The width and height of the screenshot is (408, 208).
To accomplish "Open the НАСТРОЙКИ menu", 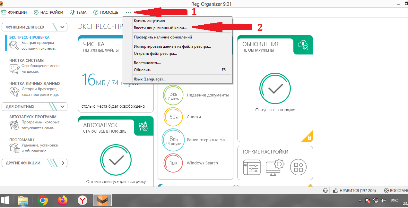I will pyautogui.click(x=48, y=12).
